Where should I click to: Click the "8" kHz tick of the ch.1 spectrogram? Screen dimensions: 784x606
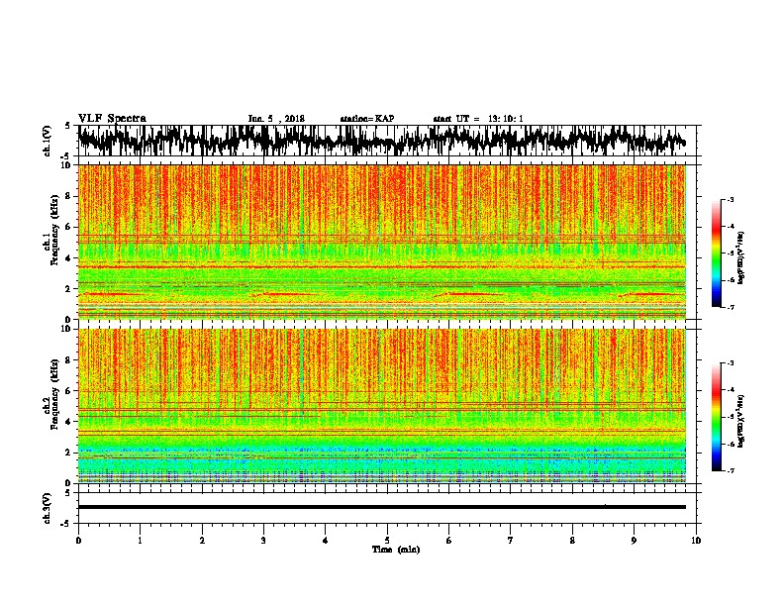(70, 196)
